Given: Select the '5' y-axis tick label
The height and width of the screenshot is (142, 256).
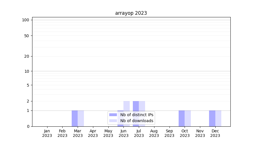Looking at the screenshot, I should 28,85.
